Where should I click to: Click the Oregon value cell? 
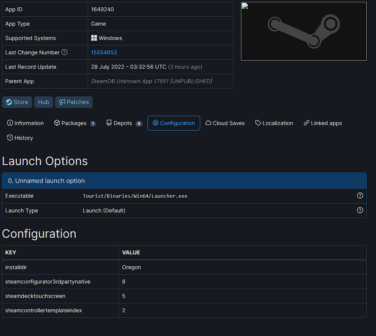[243, 267]
